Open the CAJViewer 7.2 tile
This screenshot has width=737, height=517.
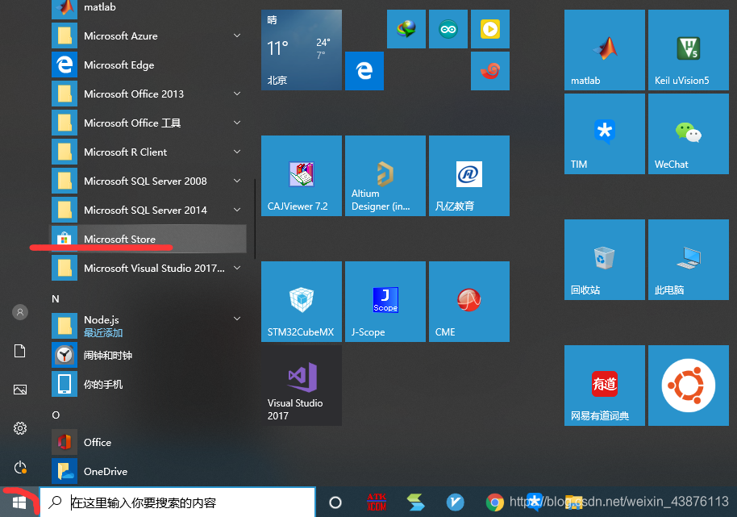click(x=302, y=176)
